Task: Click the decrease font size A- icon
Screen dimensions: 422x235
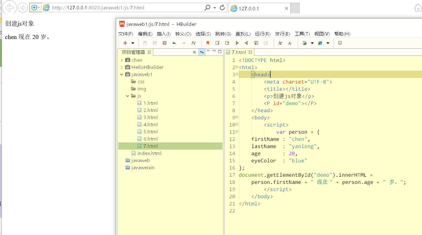Action: pos(290,43)
